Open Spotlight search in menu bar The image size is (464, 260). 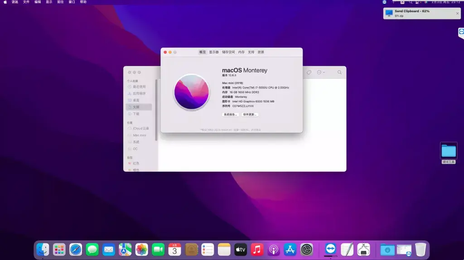411,2
